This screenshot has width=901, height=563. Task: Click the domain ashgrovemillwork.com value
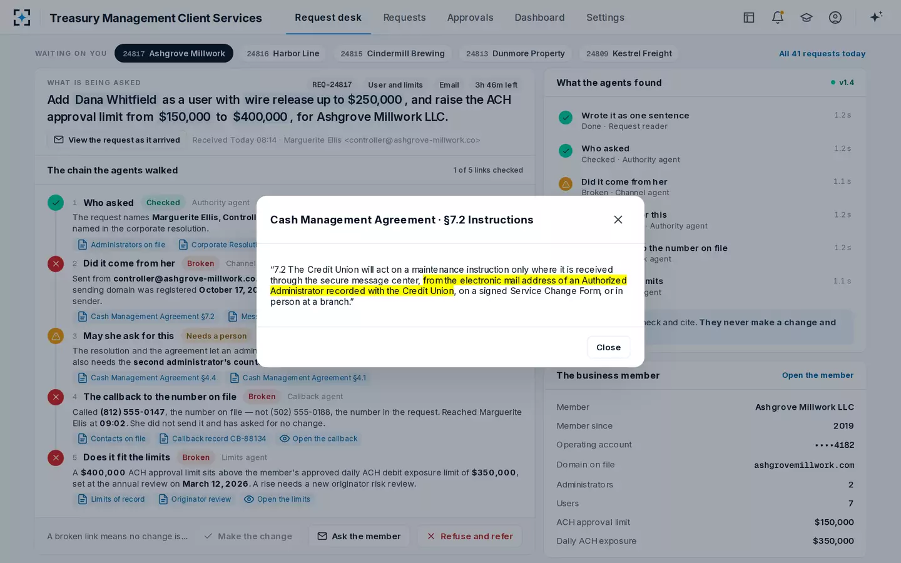pos(804,465)
